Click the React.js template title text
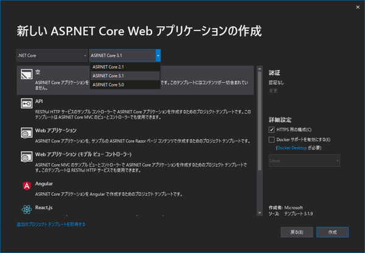 (44, 207)
